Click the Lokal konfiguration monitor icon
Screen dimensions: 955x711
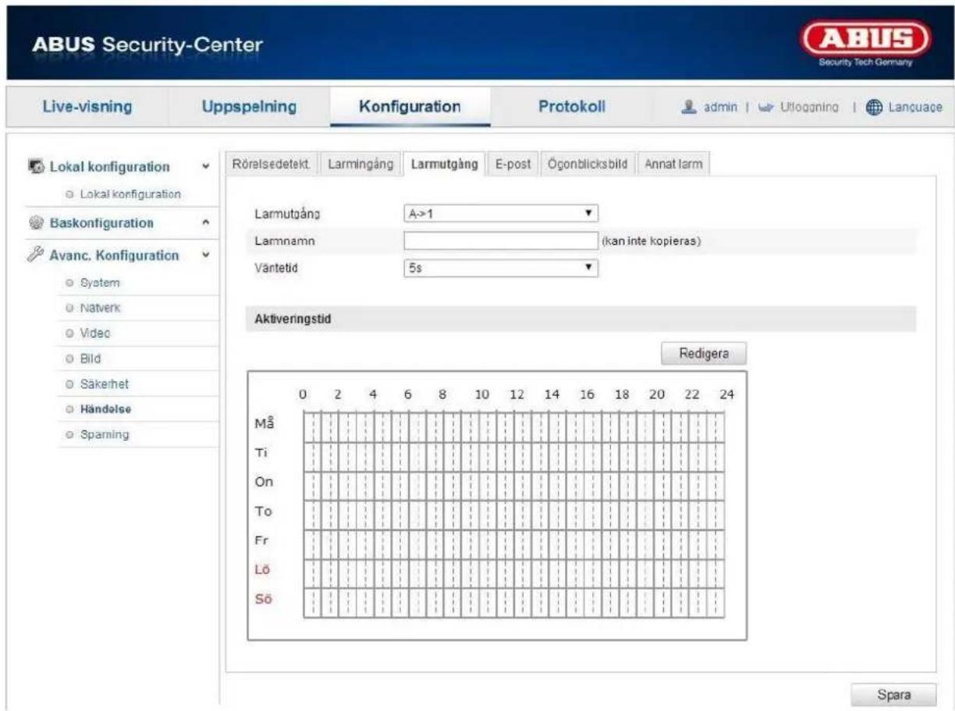point(37,167)
